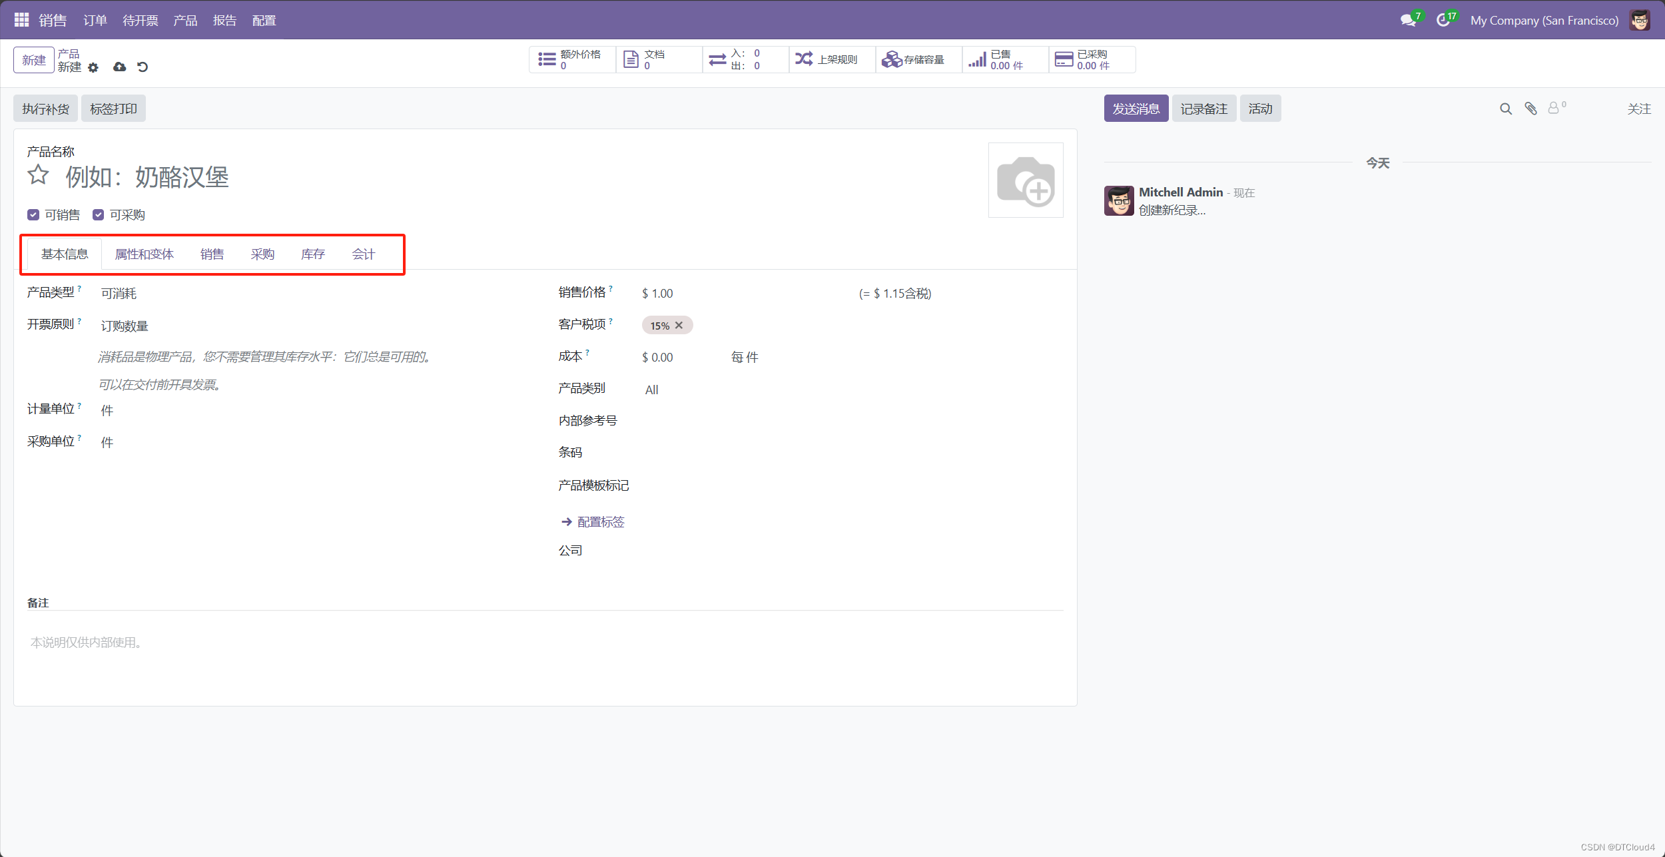The width and height of the screenshot is (1665, 857).
Task: Open the apps grid menu icon
Action: [21, 20]
